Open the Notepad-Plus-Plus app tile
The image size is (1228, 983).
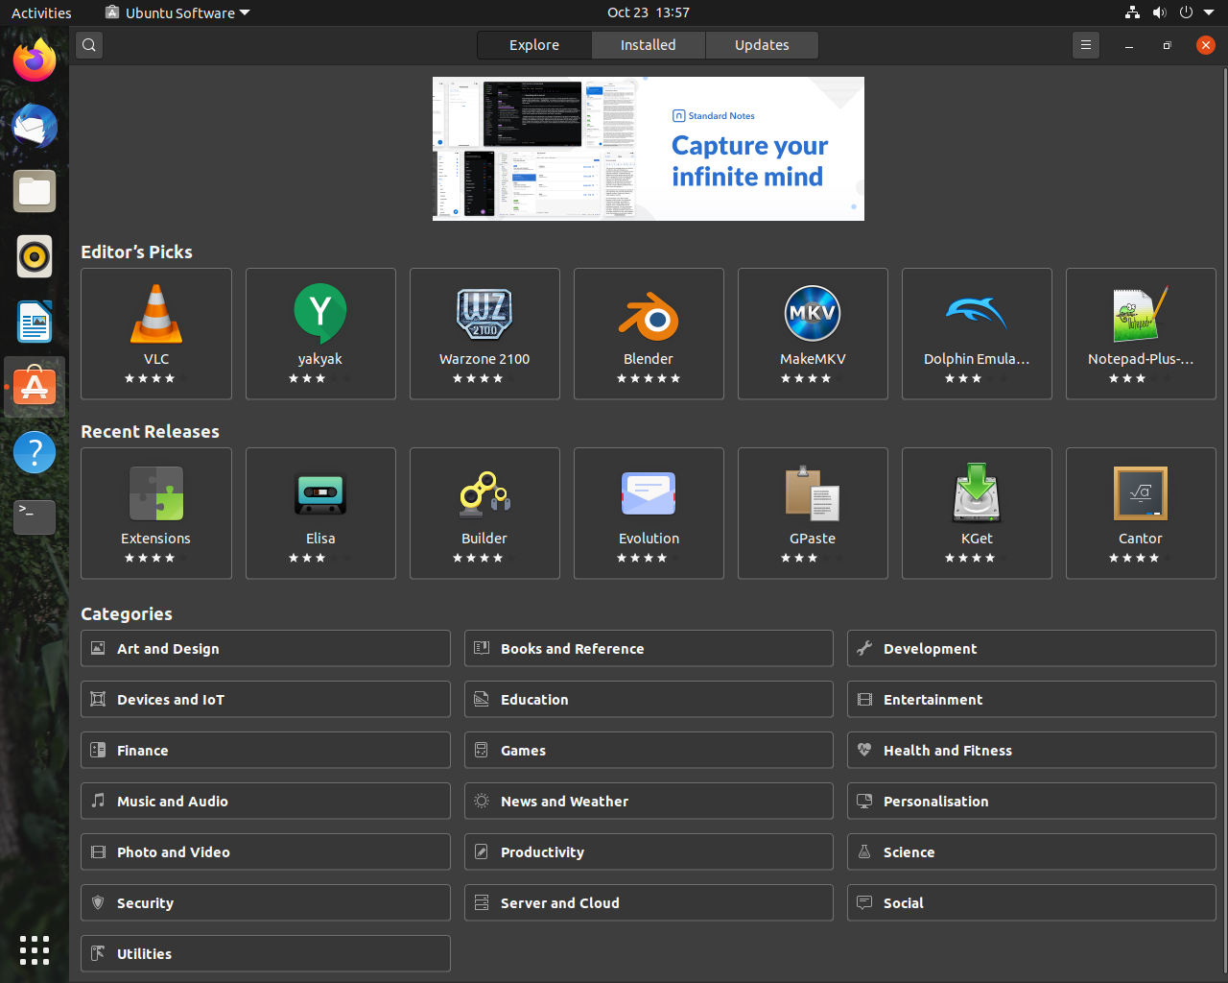[x=1141, y=334]
